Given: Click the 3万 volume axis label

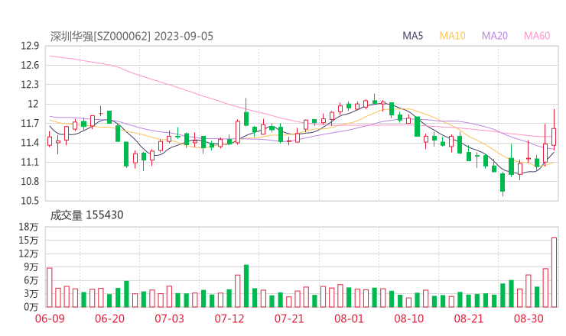Looking at the screenshot, I should [x=31, y=294].
